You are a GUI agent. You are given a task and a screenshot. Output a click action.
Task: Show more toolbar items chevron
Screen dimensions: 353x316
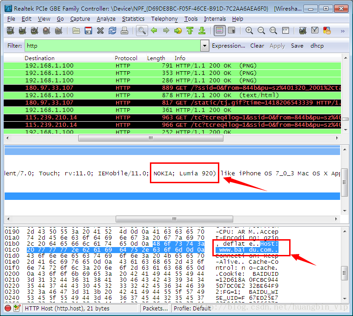(343, 31)
